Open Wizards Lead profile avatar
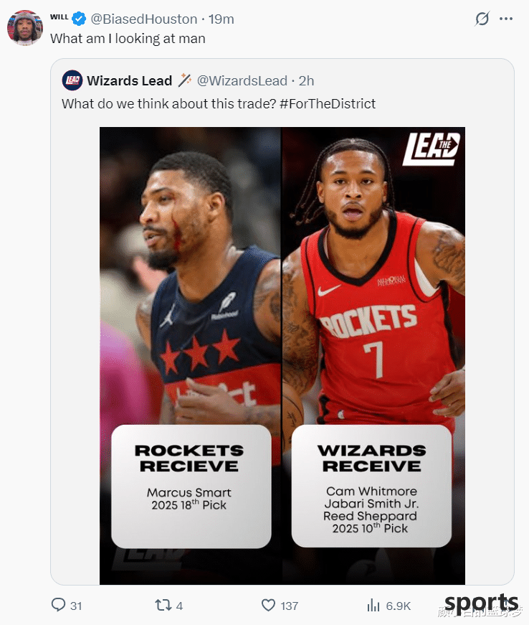 point(72,80)
